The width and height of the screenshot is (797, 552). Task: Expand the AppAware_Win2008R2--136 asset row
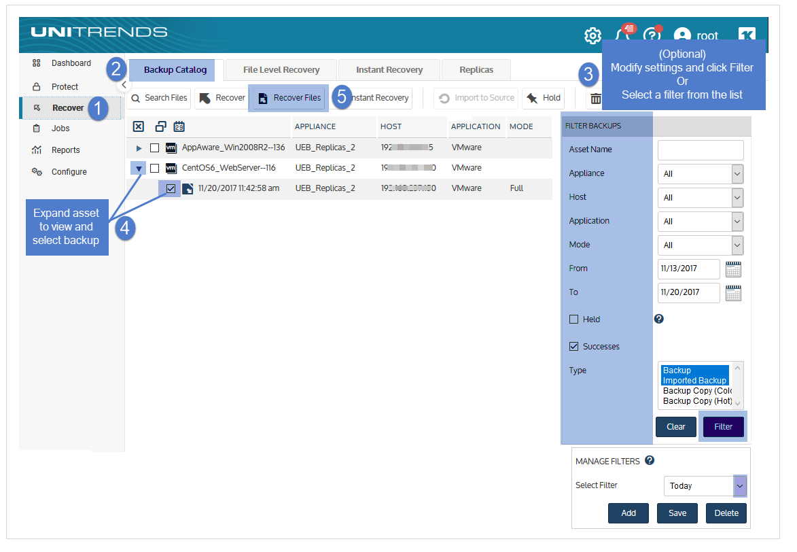click(x=139, y=148)
